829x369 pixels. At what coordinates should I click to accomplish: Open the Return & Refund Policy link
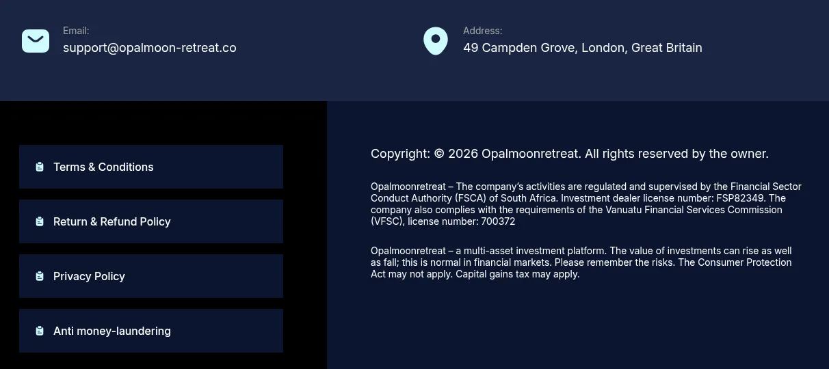pyautogui.click(x=151, y=221)
